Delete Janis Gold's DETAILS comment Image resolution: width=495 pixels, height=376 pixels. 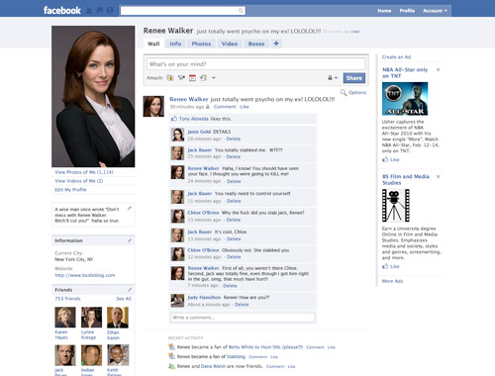point(234,139)
